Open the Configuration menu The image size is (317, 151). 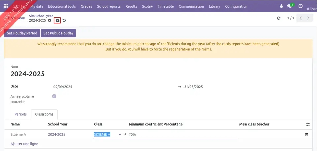tap(236, 6)
